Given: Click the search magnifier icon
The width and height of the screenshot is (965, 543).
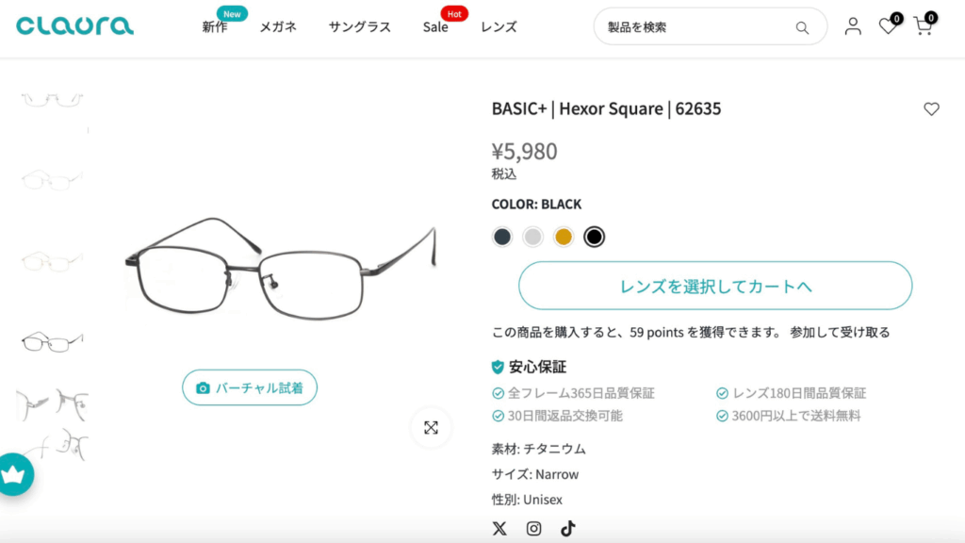Looking at the screenshot, I should pos(802,27).
